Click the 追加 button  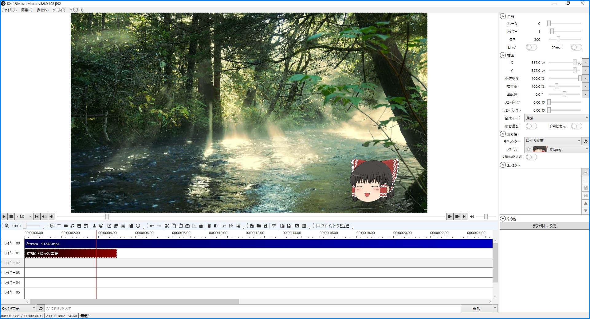[x=477, y=308]
